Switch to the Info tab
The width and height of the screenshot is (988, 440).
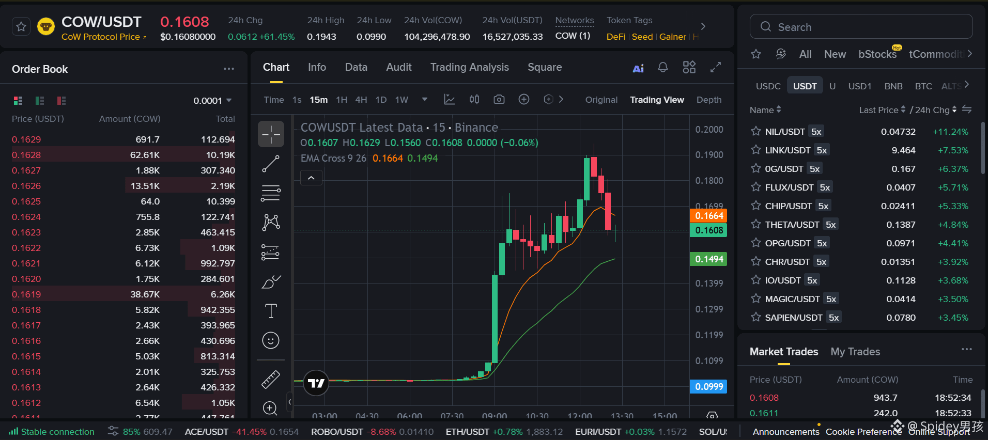[x=317, y=67]
